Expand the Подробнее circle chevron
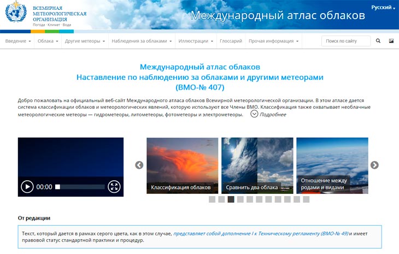The width and height of the screenshot is (399, 254). tap(254, 114)
